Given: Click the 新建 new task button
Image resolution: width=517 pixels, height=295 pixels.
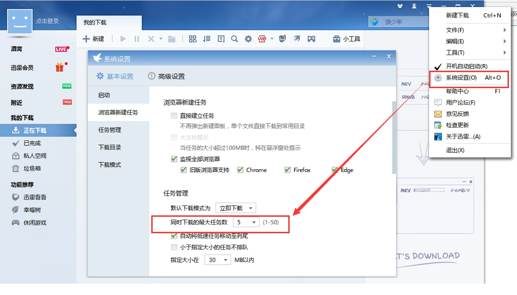Looking at the screenshot, I should 94,39.
